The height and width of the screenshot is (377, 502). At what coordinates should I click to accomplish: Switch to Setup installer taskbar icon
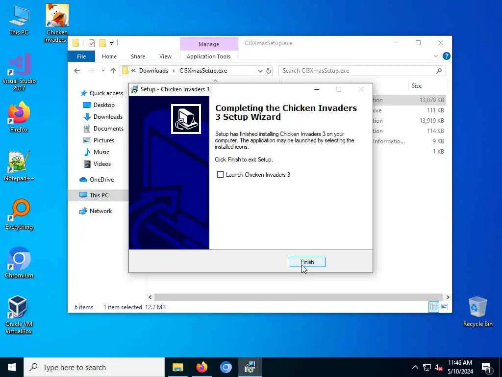pos(250,367)
